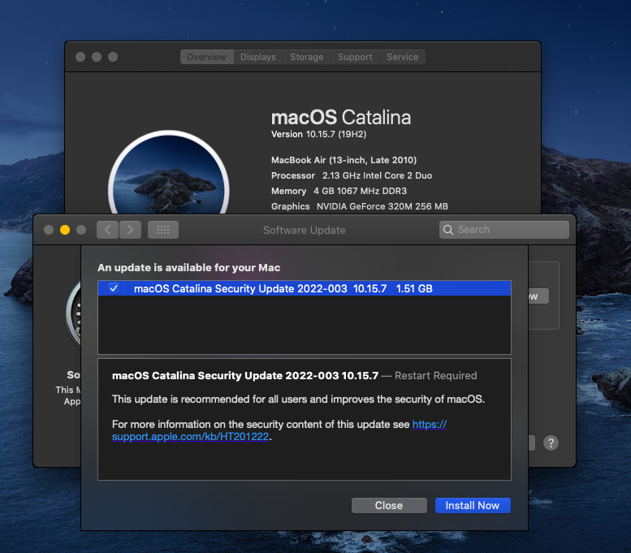The height and width of the screenshot is (553, 631).
Task: Open the Displays tab
Action: [x=258, y=57]
